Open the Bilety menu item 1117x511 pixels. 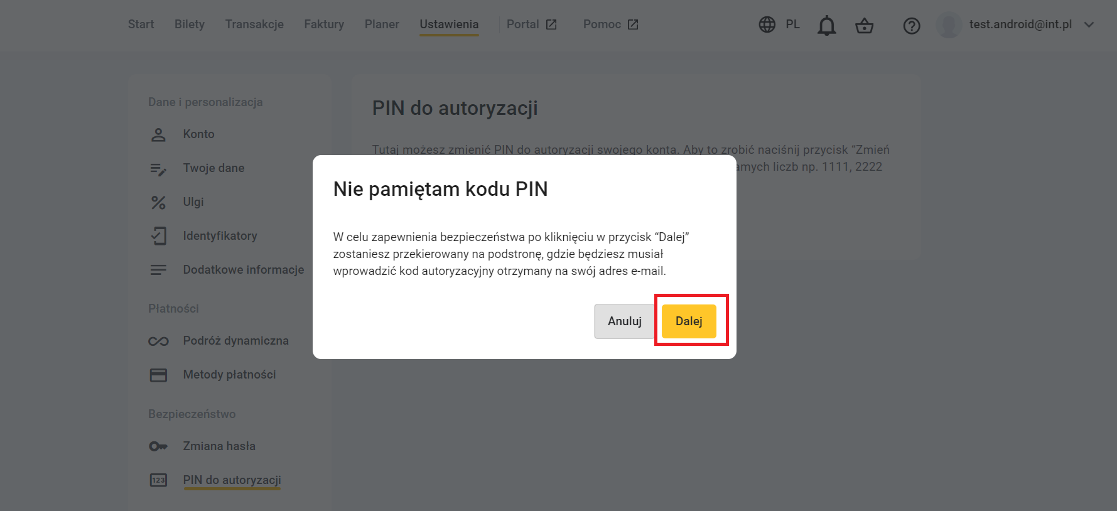click(x=190, y=24)
